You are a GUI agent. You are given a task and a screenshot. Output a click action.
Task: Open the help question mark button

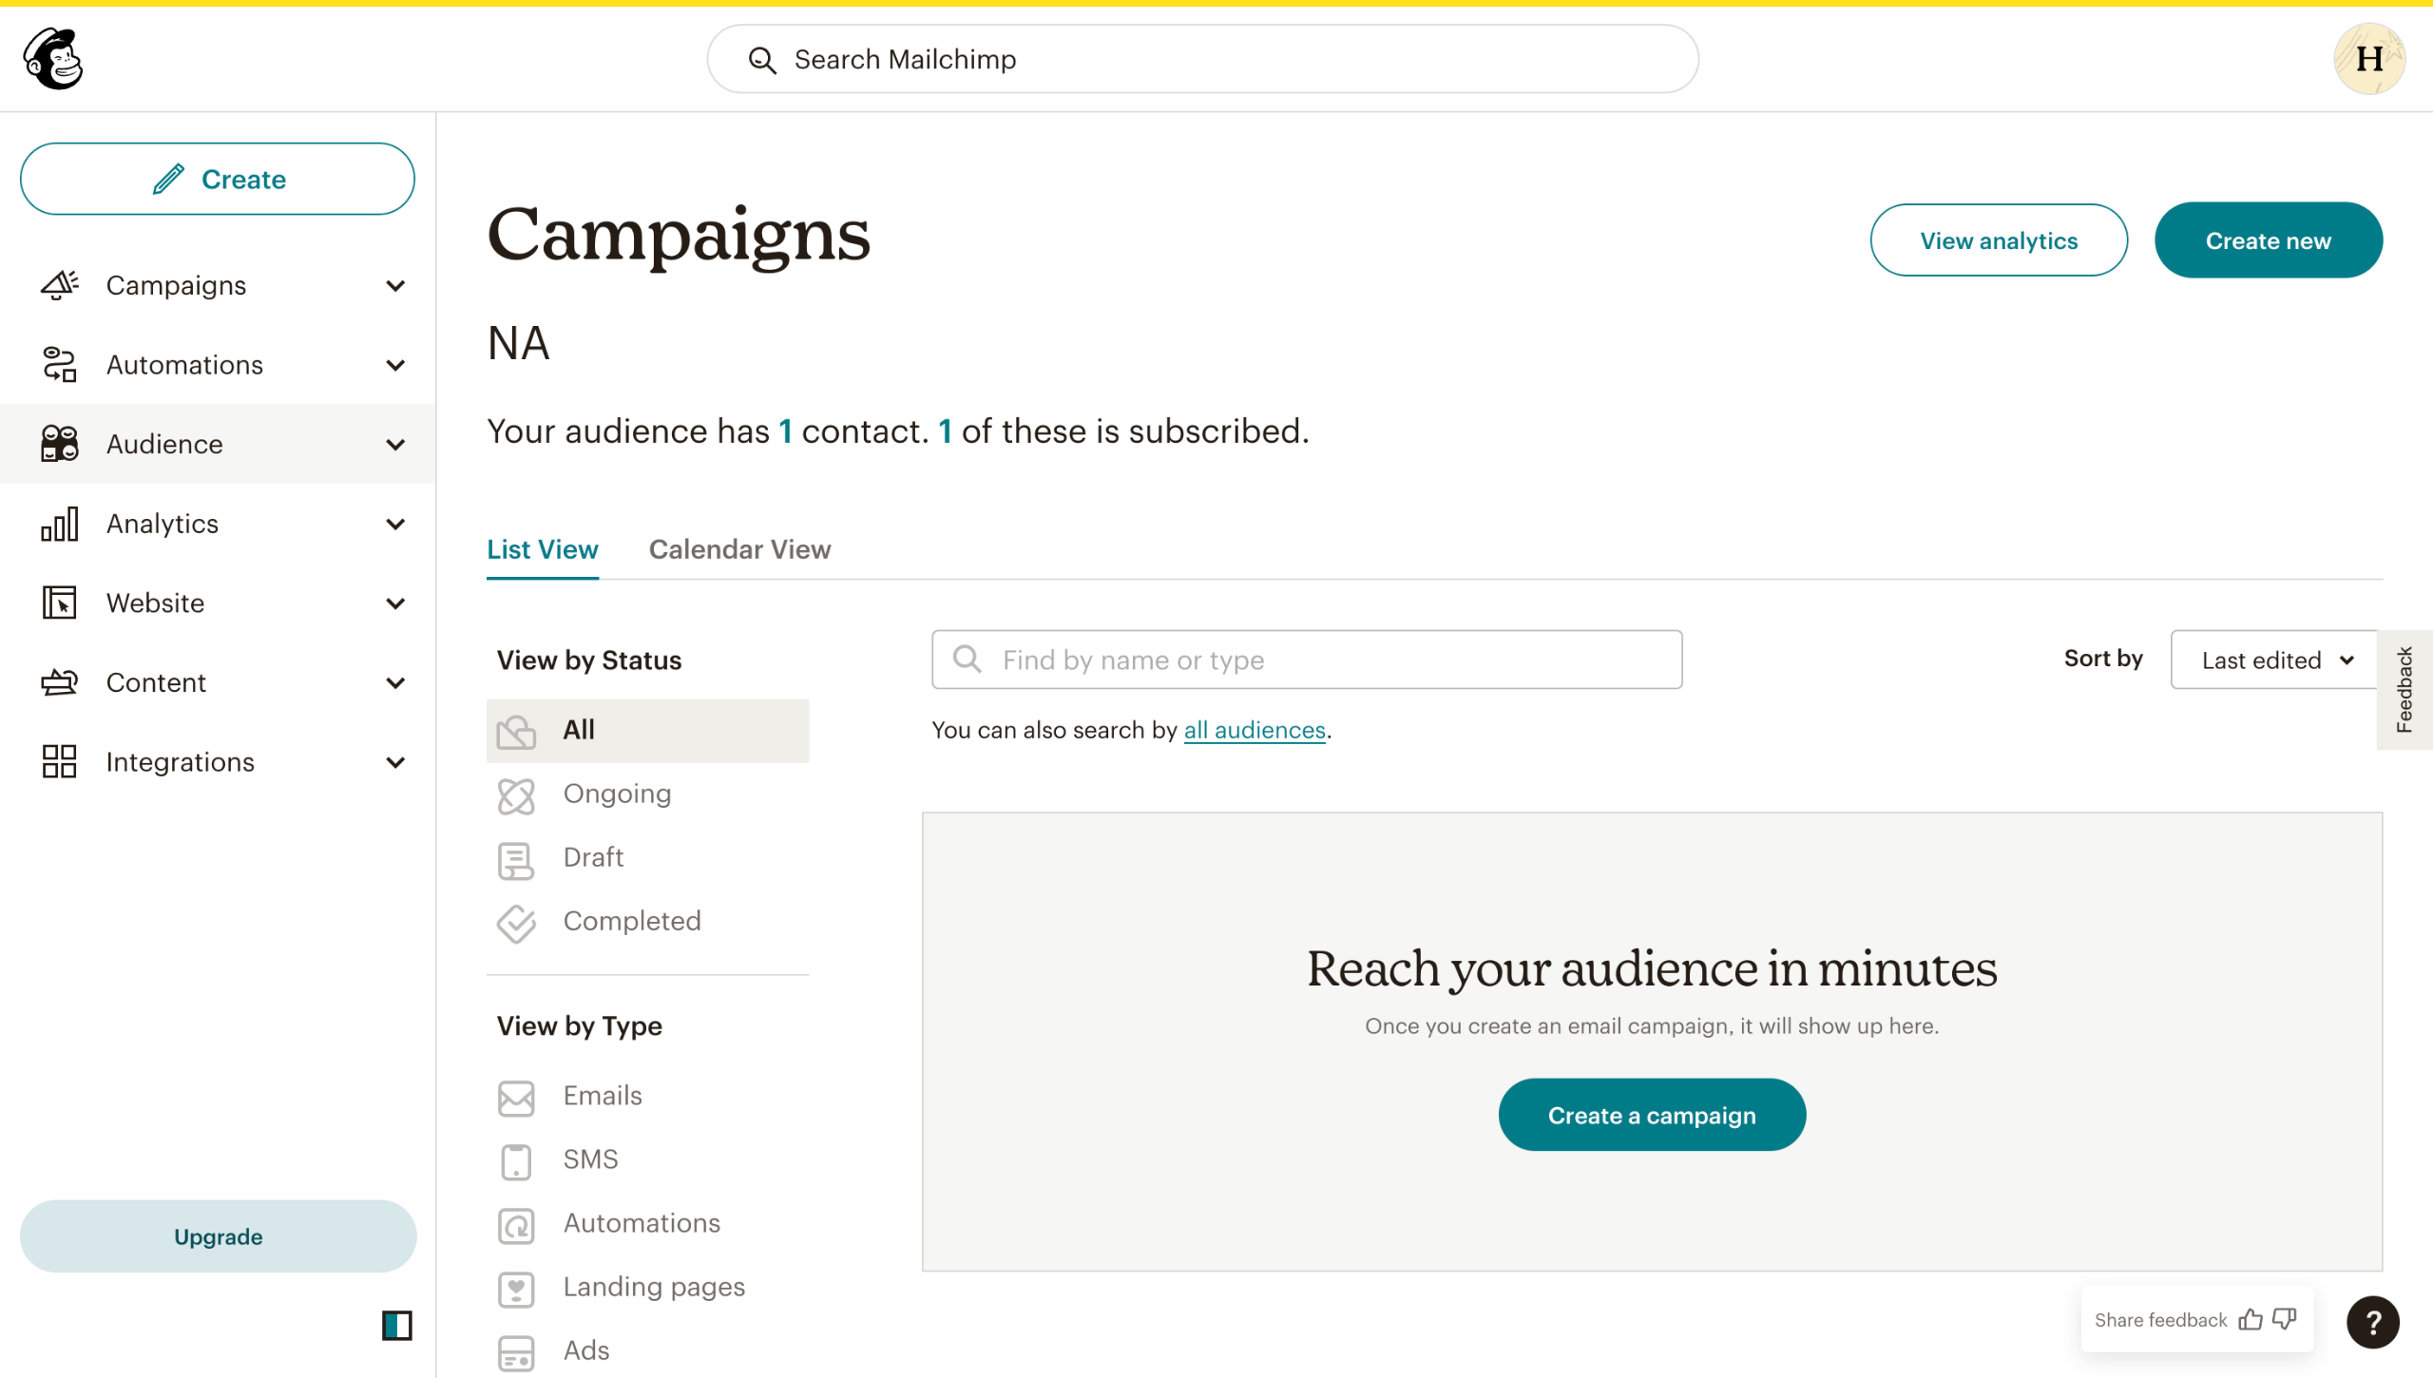tap(2373, 1322)
